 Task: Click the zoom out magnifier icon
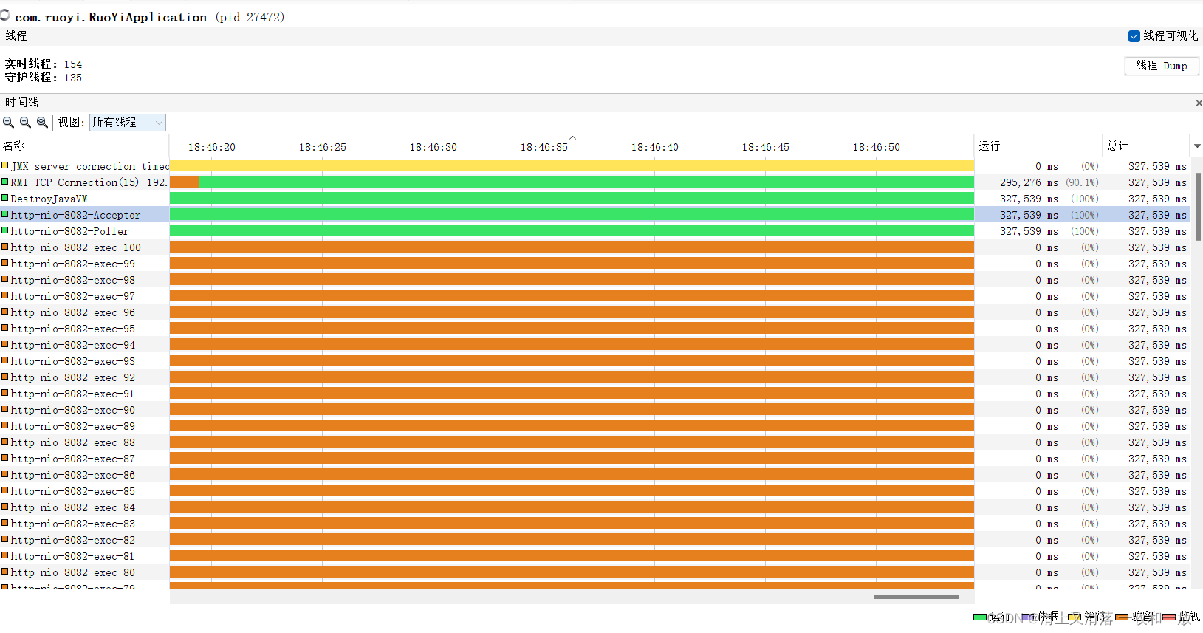25,123
